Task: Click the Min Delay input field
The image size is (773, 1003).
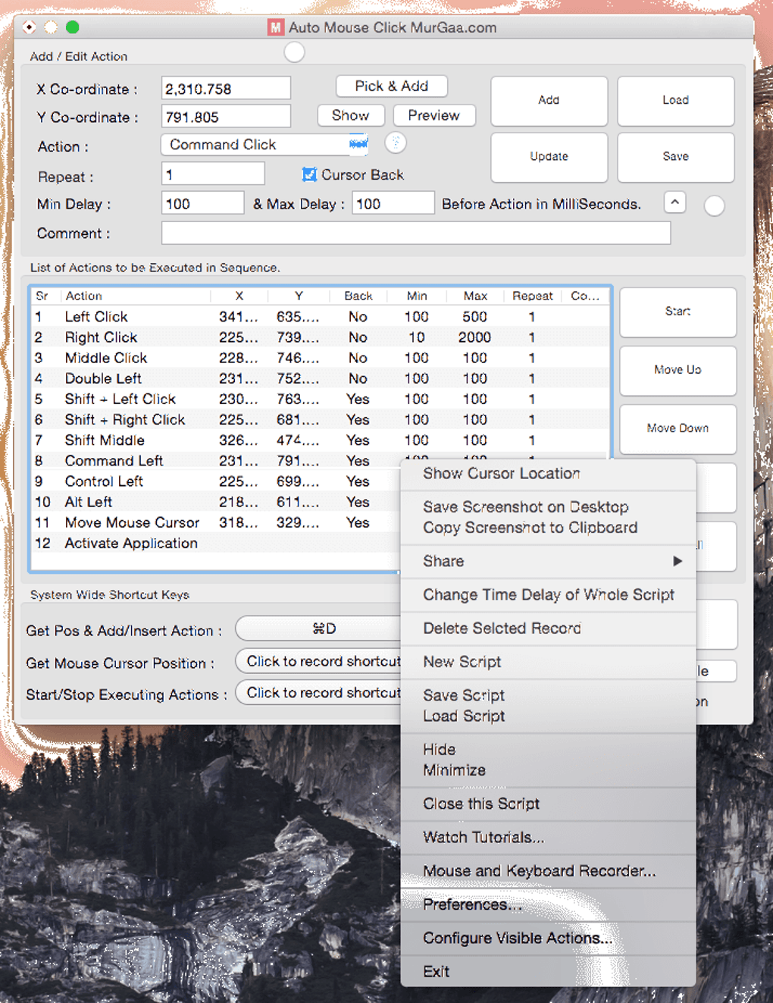Action: pos(203,203)
